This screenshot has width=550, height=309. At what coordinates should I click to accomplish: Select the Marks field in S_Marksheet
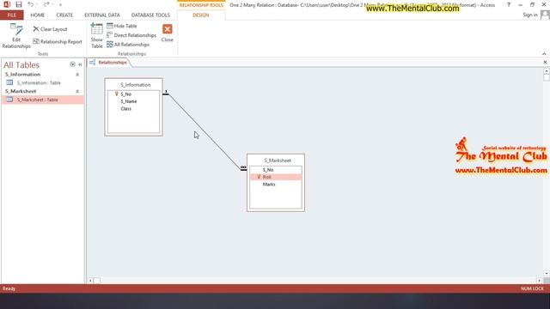[275, 185]
